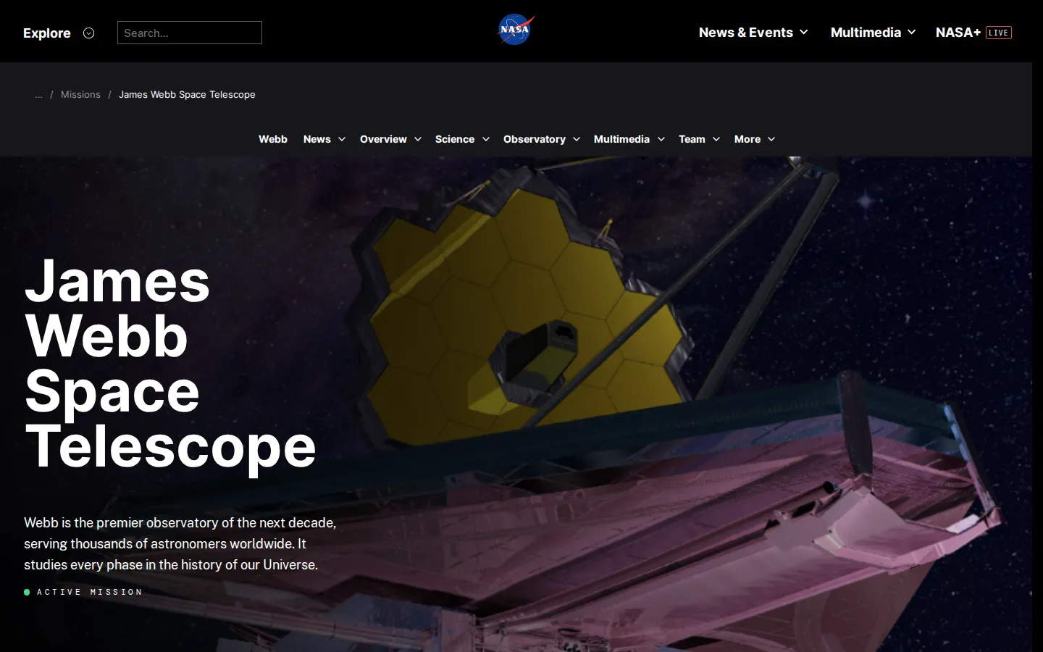Viewport: 1043px width, 652px height.
Task: Open the Webb tab in mission nav
Action: tap(273, 139)
